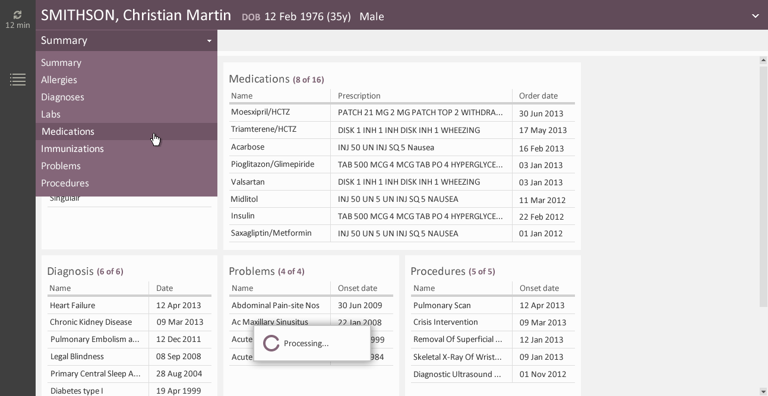The width and height of the screenshot is (768, 396).
Task: Select the Triamterene/HCTZ medication row
Action: [402, 130]
